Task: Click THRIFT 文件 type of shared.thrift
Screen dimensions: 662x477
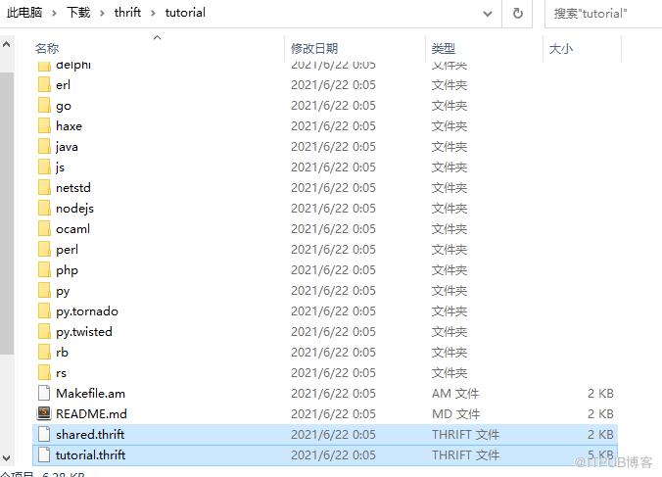Action: click(x=465, y=434)
